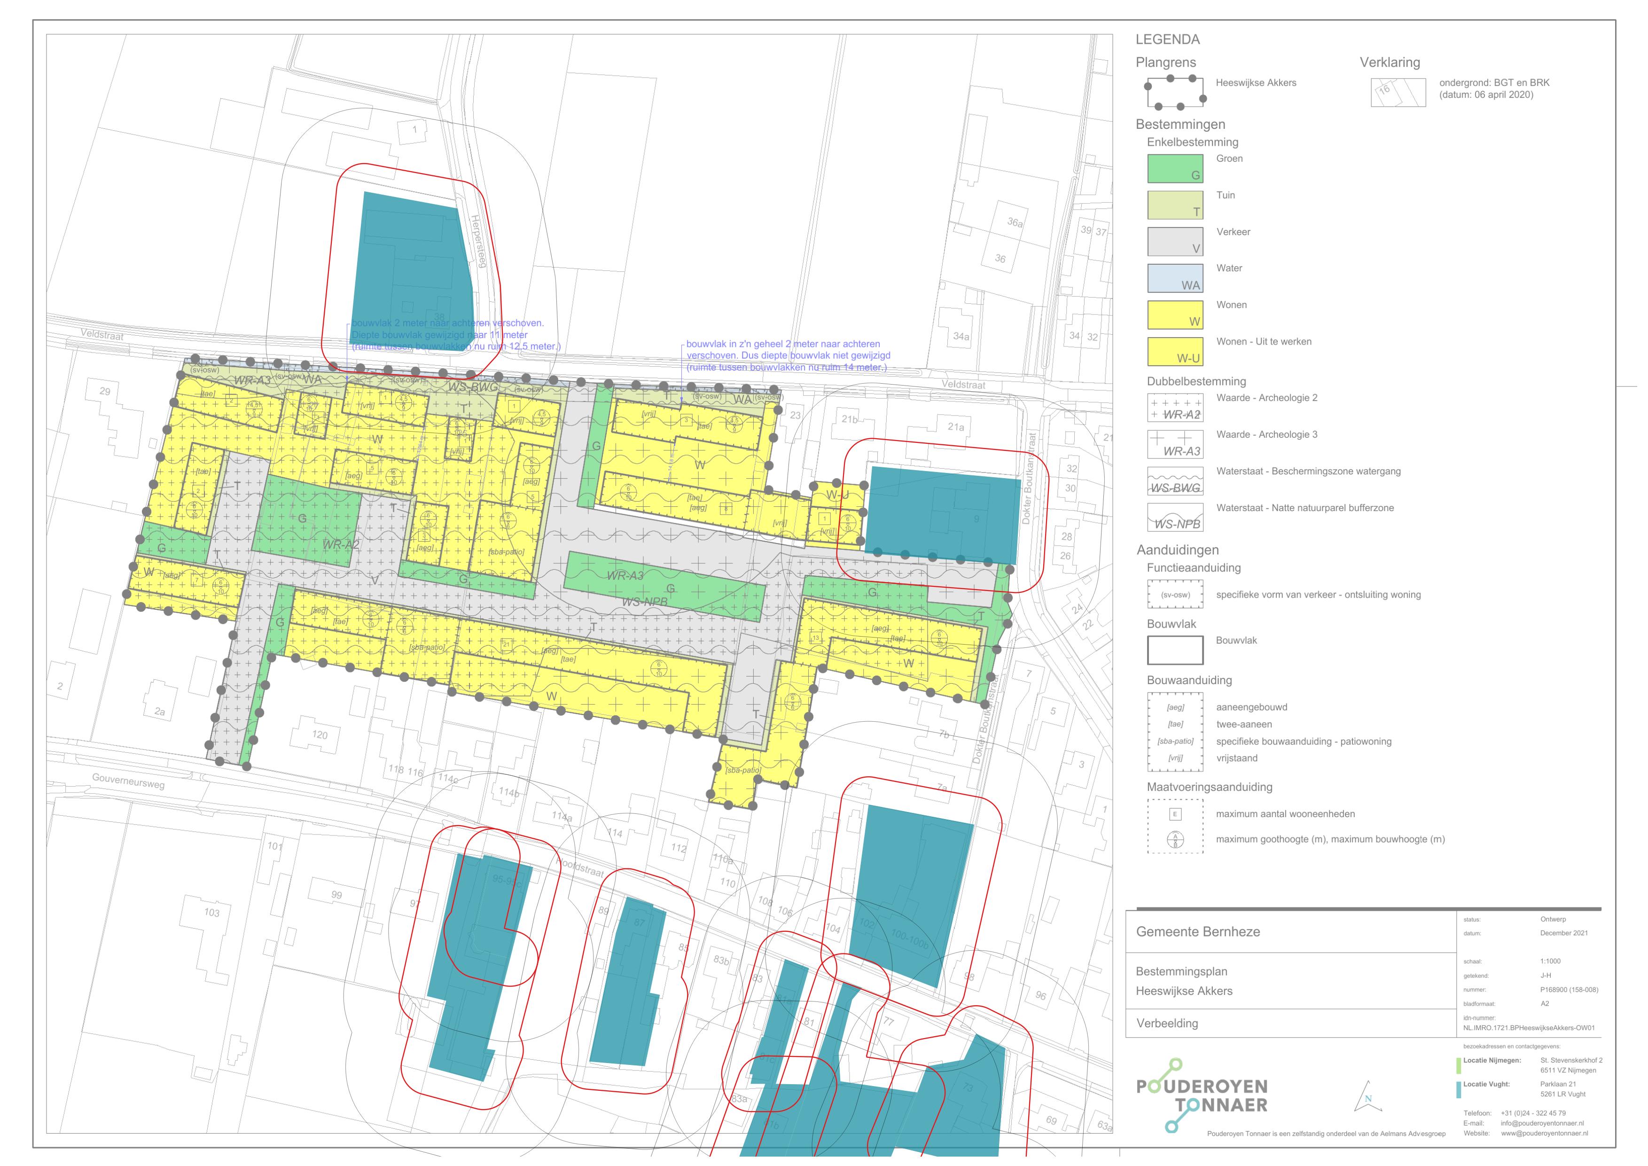
Task: Click the WR-A2 label on the central green plot
Action: (341, 545)
